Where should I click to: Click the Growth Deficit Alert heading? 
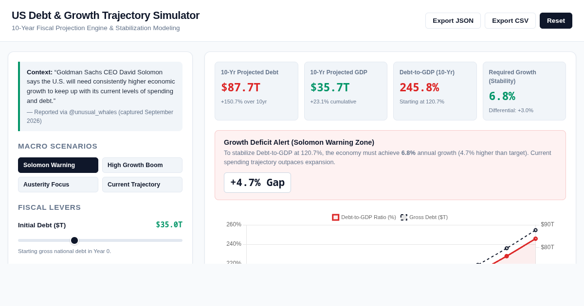click(x=299, y=142)
